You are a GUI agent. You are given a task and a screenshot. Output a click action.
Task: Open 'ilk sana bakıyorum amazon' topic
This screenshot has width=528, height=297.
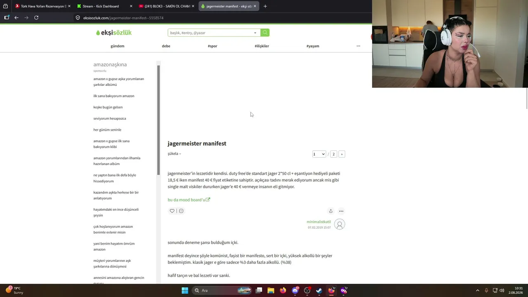point(114,96)
